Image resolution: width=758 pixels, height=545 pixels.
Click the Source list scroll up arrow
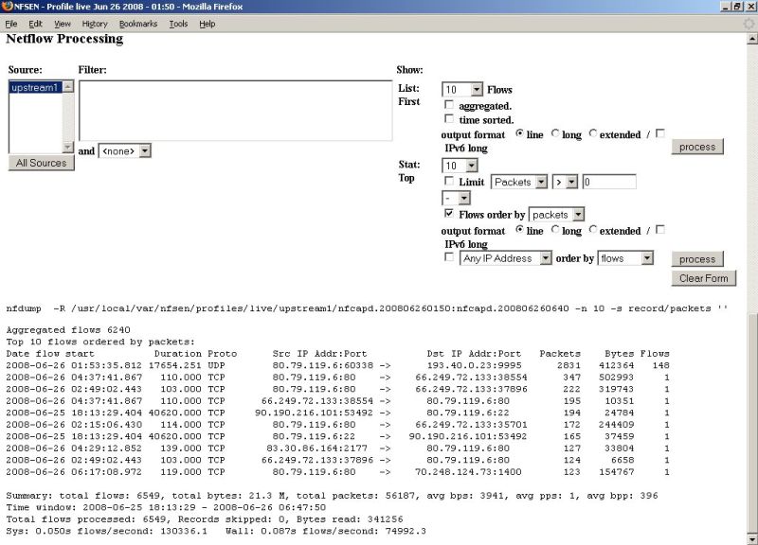[67, 86]
